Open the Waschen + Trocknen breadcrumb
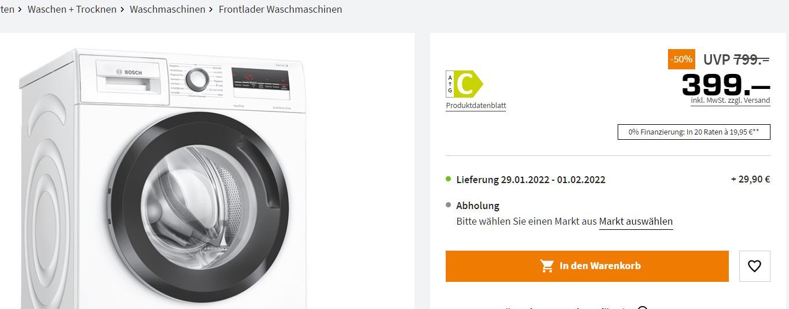This screenshot has height=309, width=789. (72, 9)
